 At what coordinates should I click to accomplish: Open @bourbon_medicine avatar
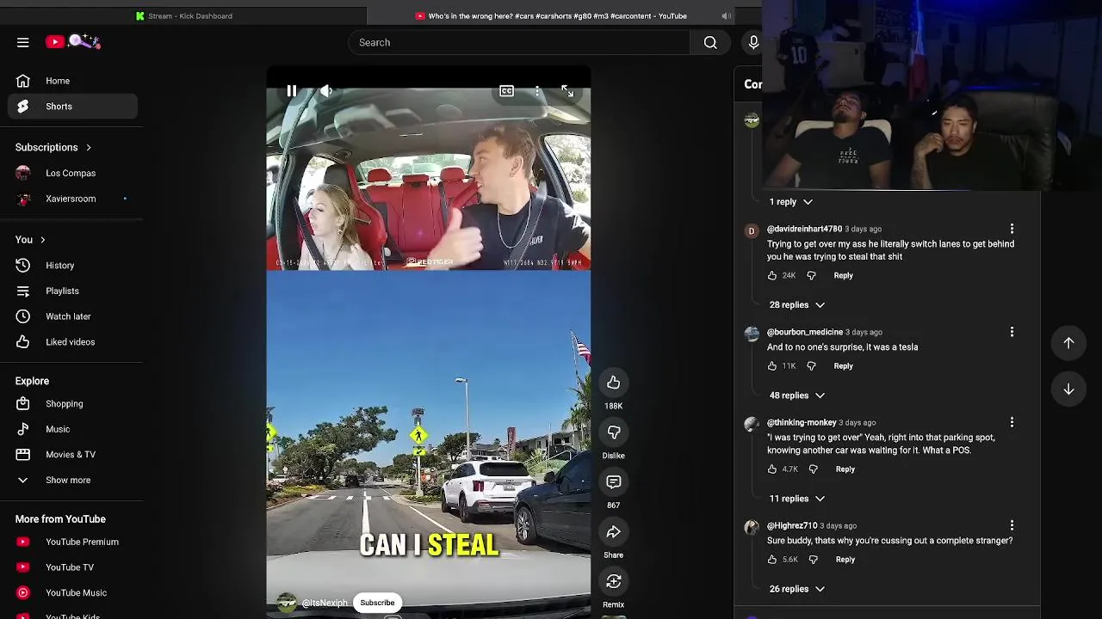752,334
